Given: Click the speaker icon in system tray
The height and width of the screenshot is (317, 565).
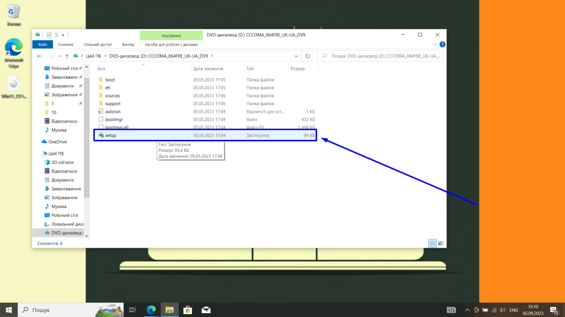Looking at the screenshot, I should coord(504,310).
